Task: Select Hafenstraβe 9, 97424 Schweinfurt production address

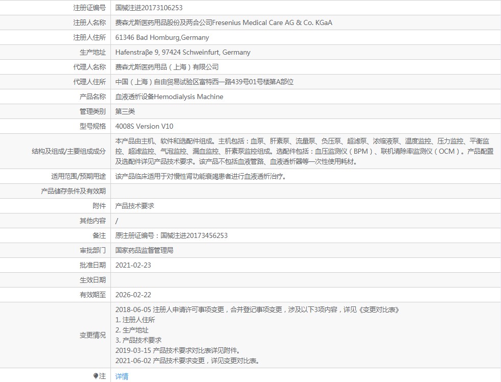Action: pyautogui.click(x=183, y=52)
